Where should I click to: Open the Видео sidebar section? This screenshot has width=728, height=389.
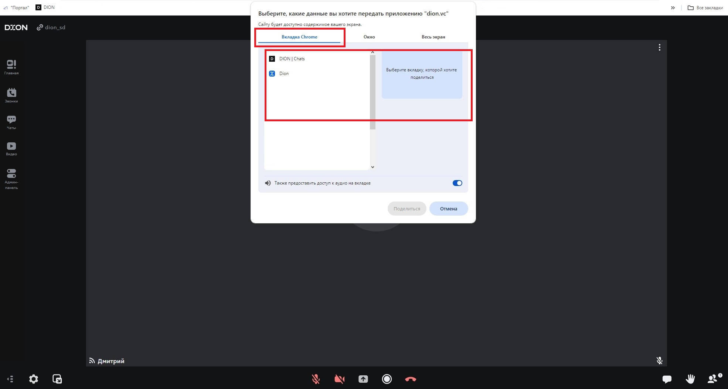(x=11, y=149)
